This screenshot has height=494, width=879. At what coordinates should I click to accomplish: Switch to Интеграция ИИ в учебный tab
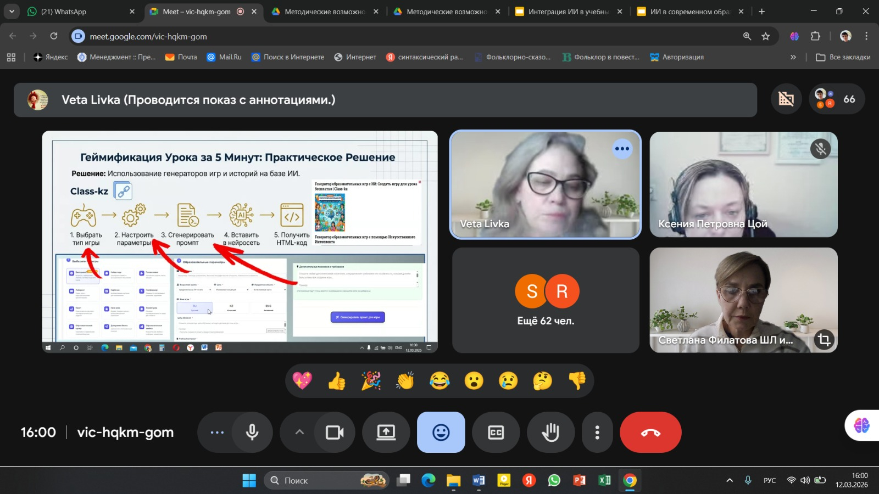567,12
